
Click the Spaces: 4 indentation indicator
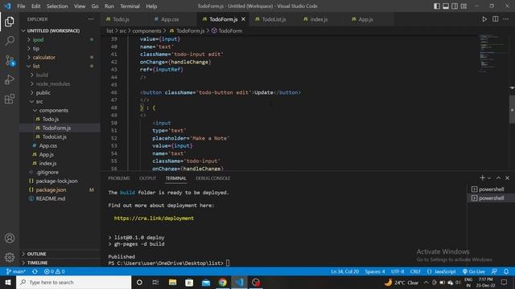375,271
